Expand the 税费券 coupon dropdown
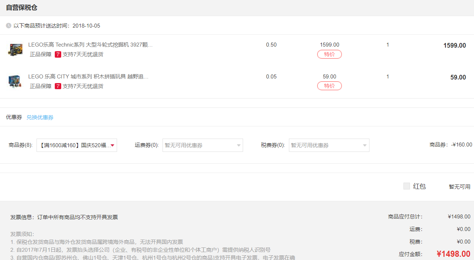The width and height of the screenshot is (474, 260). (x=329, y=145)
